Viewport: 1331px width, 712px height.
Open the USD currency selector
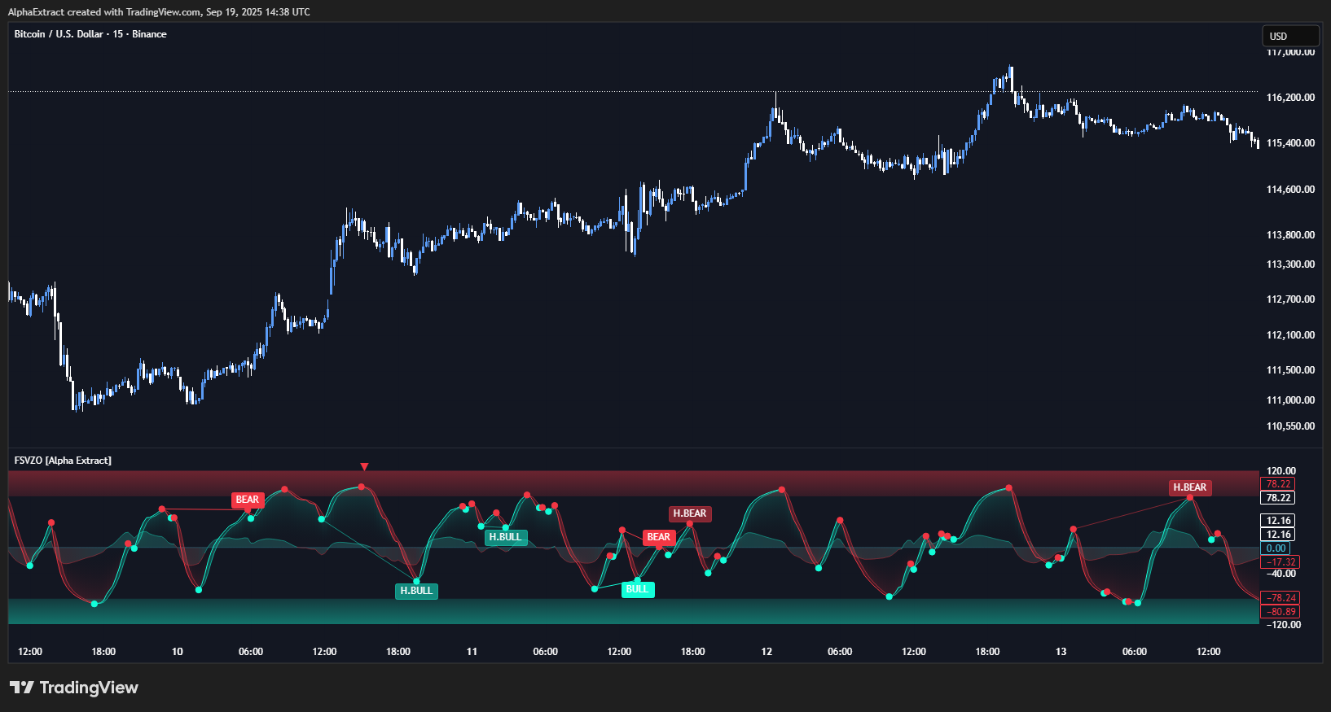click(x=1290, y=36)
